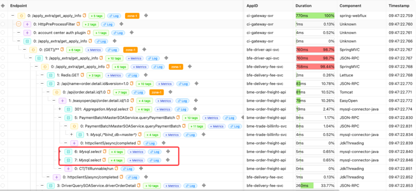This screenshot has height=191, width=418.
Task: Click the Timestamp column header
Action: point(399,5)
